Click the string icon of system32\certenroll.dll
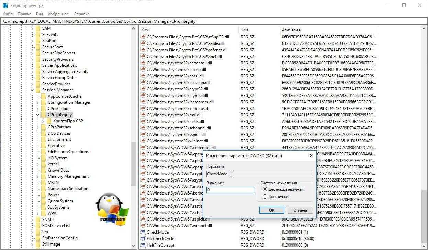Viewport: 428px width, 250px height. point(143,63)
